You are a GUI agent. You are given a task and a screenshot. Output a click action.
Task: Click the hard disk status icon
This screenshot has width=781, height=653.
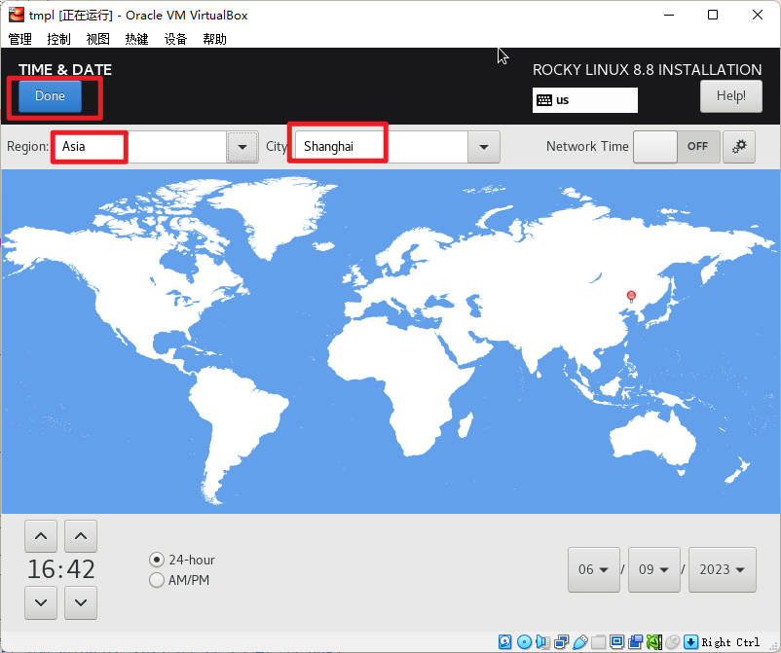pos(505,642)
